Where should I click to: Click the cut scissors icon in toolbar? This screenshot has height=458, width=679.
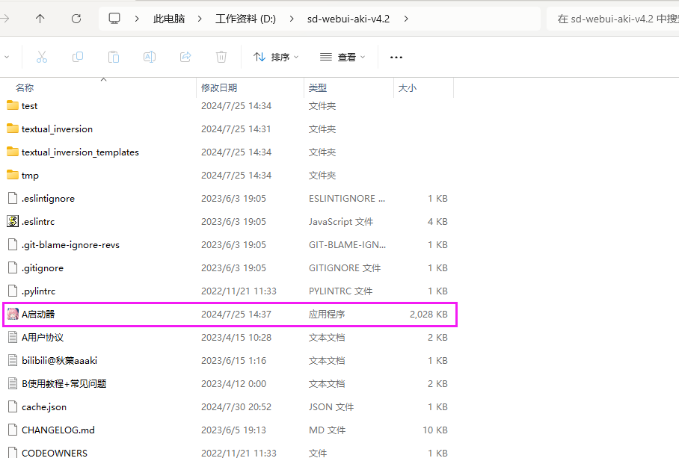42,57
